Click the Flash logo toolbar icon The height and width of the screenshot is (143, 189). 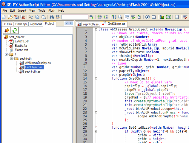(x=147, y=17)
